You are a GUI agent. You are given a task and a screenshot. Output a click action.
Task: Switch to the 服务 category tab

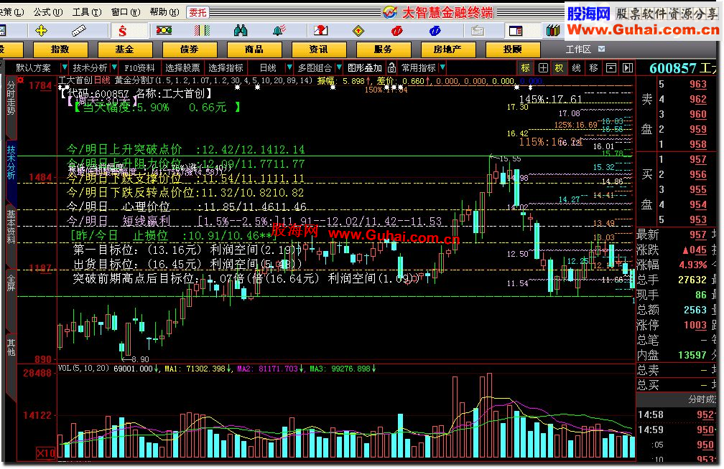pyautogui.click(x=384, y=49)
